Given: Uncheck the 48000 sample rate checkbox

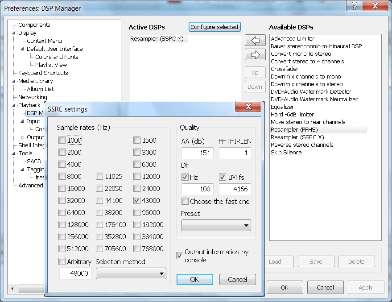Looking at the screenshot, I should (x=137, y=201).
